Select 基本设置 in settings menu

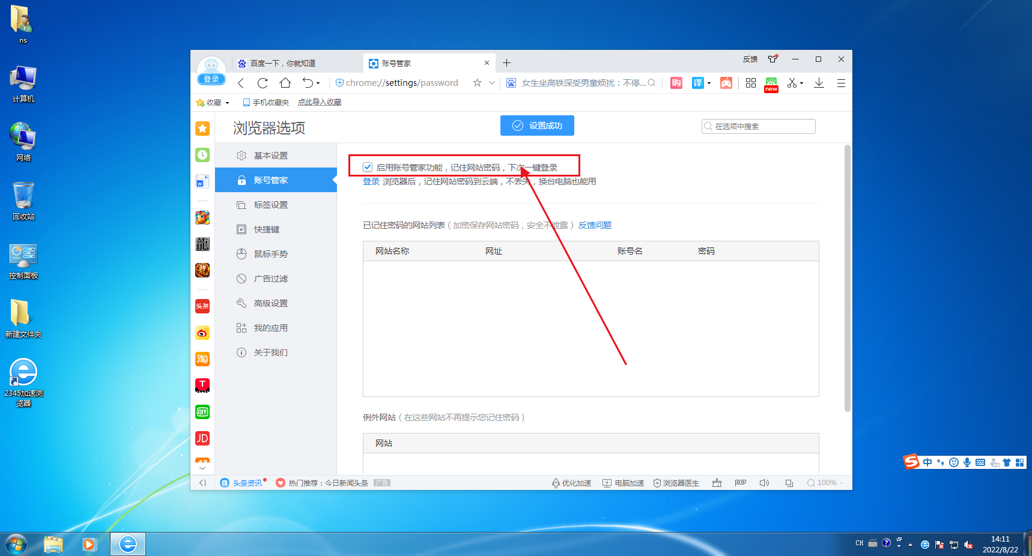(276, 156)
